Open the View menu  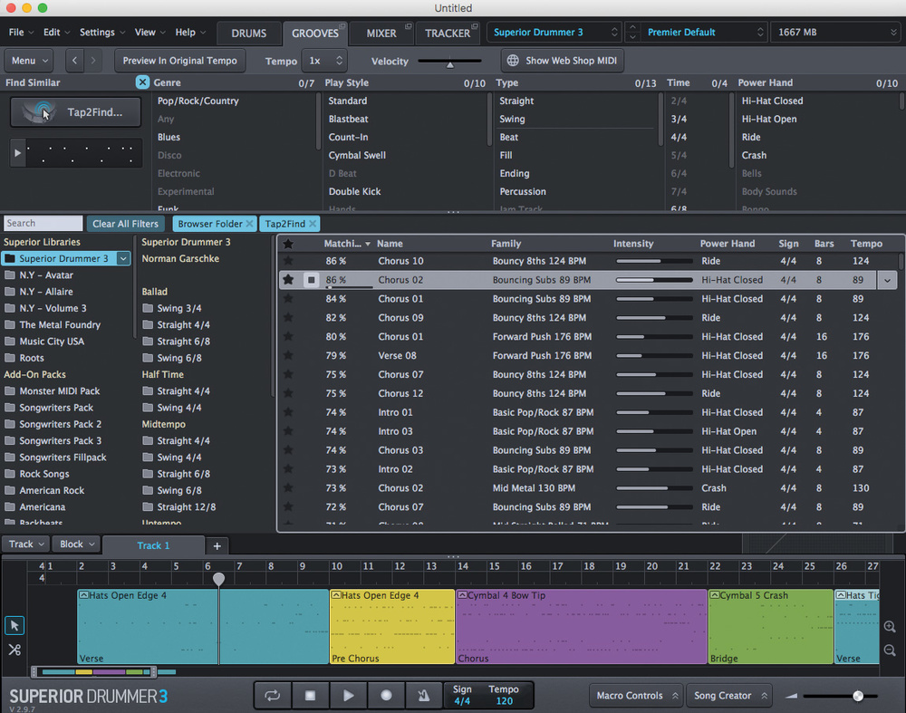[149, 33]
